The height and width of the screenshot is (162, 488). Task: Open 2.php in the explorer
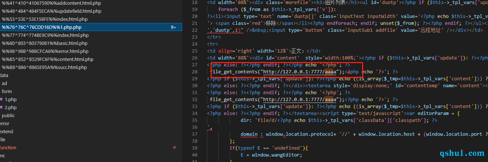[x=11, y=107]
